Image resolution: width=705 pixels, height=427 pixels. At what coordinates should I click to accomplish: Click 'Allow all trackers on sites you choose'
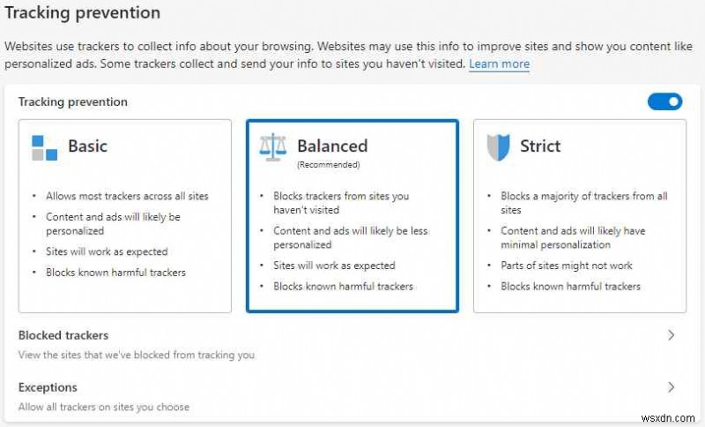click(x=104, y=408)
